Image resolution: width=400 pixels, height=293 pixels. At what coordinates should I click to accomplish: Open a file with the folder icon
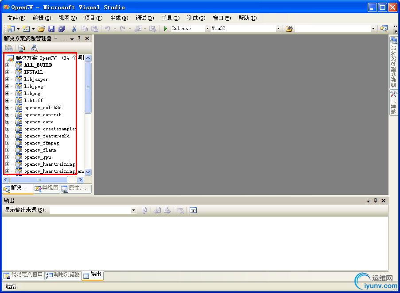41,29
